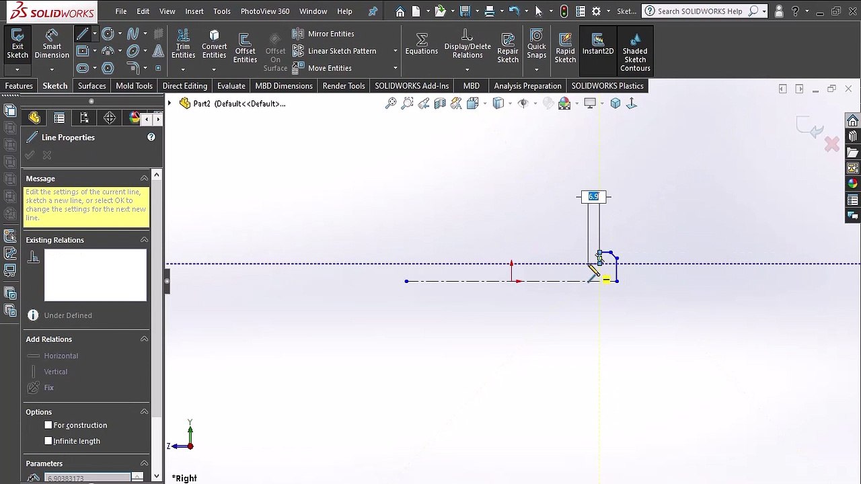Check the For construction checkbox
Viewport: 861px width, 484px height.
click(48, 426)
